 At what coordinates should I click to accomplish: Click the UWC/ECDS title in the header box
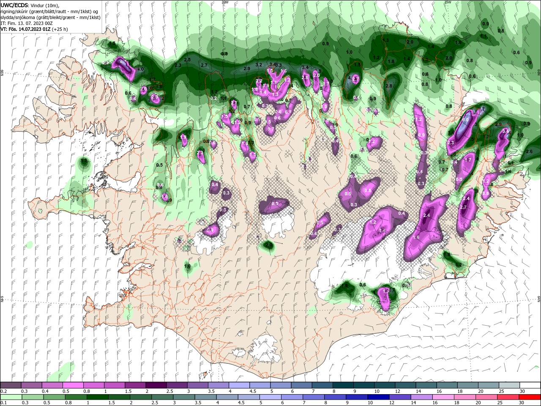pyautogui.click(x=14, y=5)
